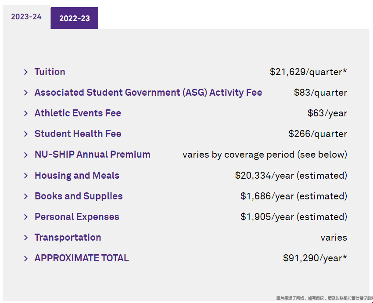Expand the APPROXIMATE TOTAL chevron
The height and width of the screenshot is (303, 373).
pos(26,258)
